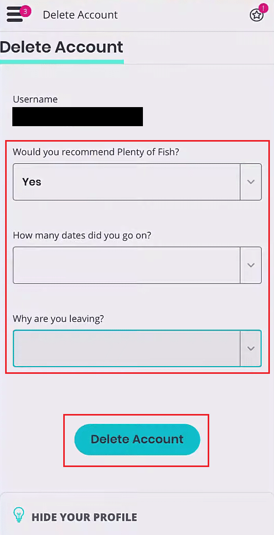
Task: Click the teal Delete Account button
Action: pyautogui.click(x=137, y=439)
